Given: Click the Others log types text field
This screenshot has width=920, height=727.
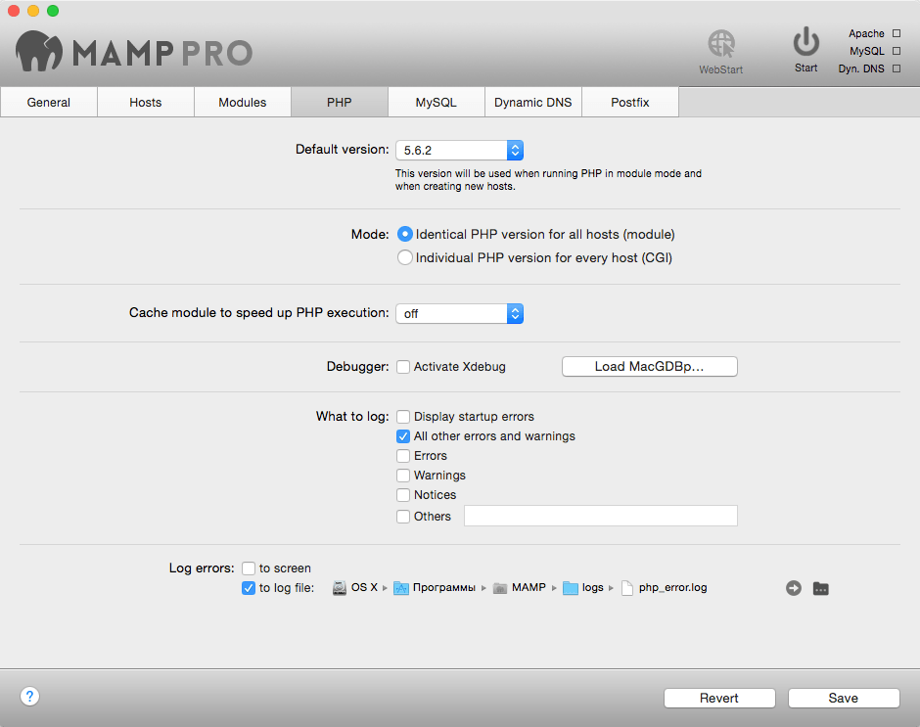Looking at the screenshot, I should 601,516.
